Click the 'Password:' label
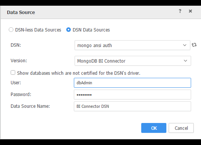Viewport: 201px width, 145px height. (x=21, y=95)
